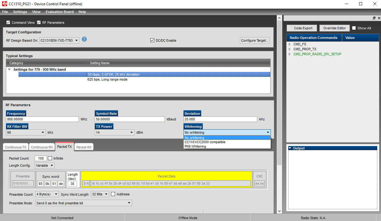This screenshot has height=221, width=381.
Task: Click the Configure Target button
Action: coord(255,40)
